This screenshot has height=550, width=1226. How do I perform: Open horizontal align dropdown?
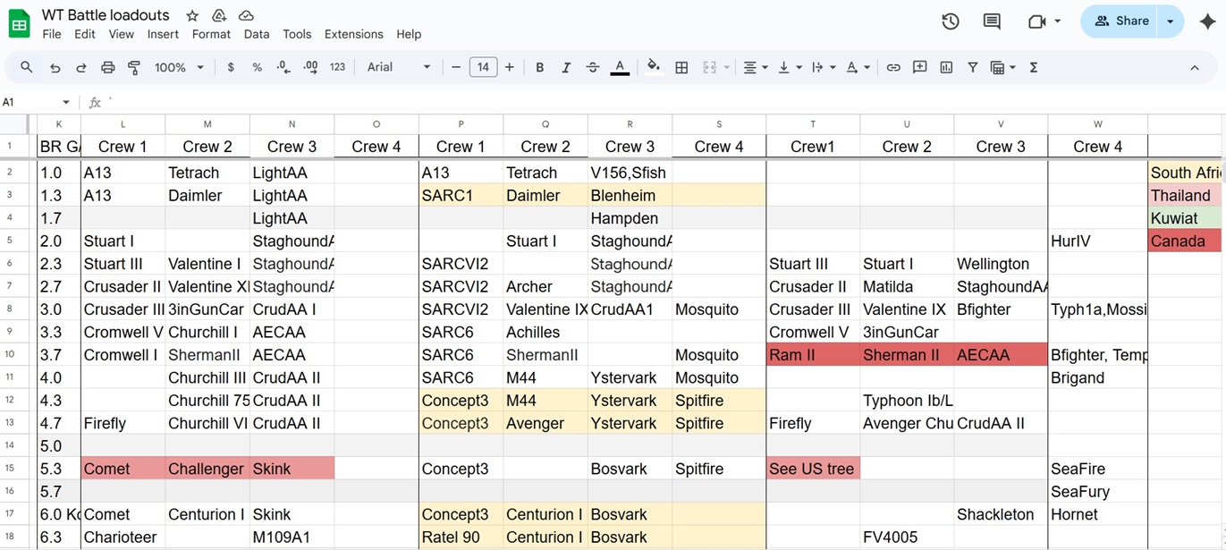(x=756, y=67)
